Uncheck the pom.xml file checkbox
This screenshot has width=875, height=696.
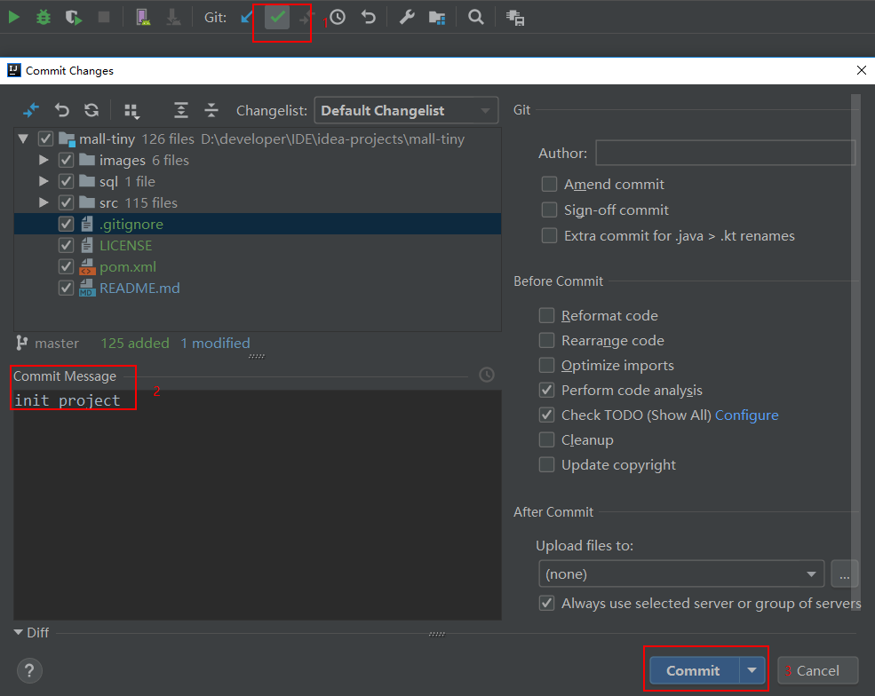[x=66, y=267]
